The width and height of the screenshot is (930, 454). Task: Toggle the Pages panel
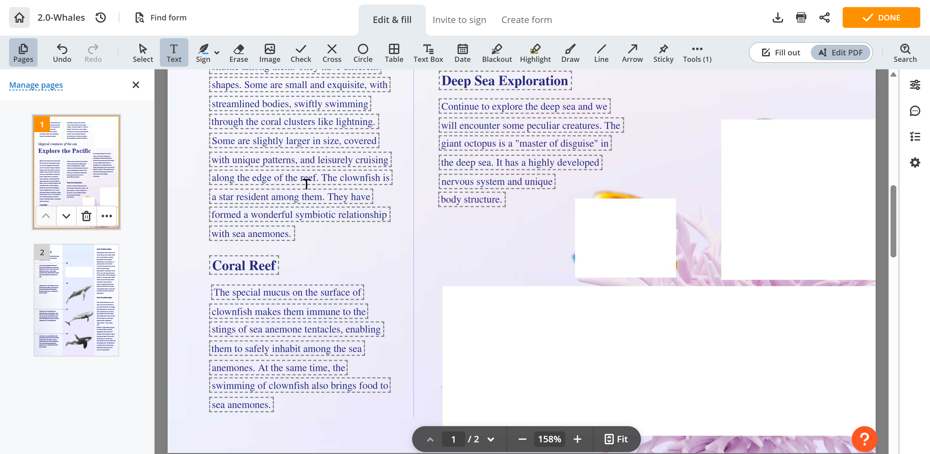(23, 52)
